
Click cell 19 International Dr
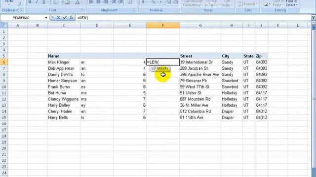point(200,62)
